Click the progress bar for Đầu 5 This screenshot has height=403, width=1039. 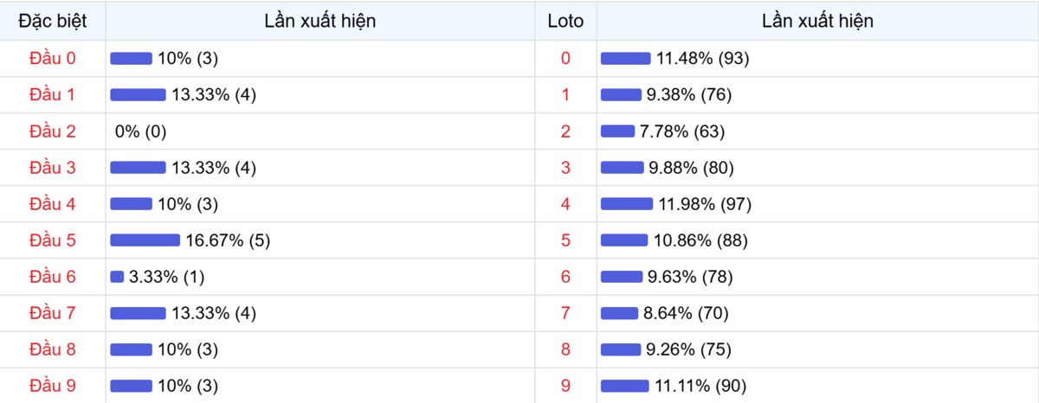[145, 240]
